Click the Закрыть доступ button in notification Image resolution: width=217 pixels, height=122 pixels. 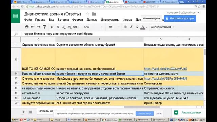pyautogui.click(x=145, y=114)
